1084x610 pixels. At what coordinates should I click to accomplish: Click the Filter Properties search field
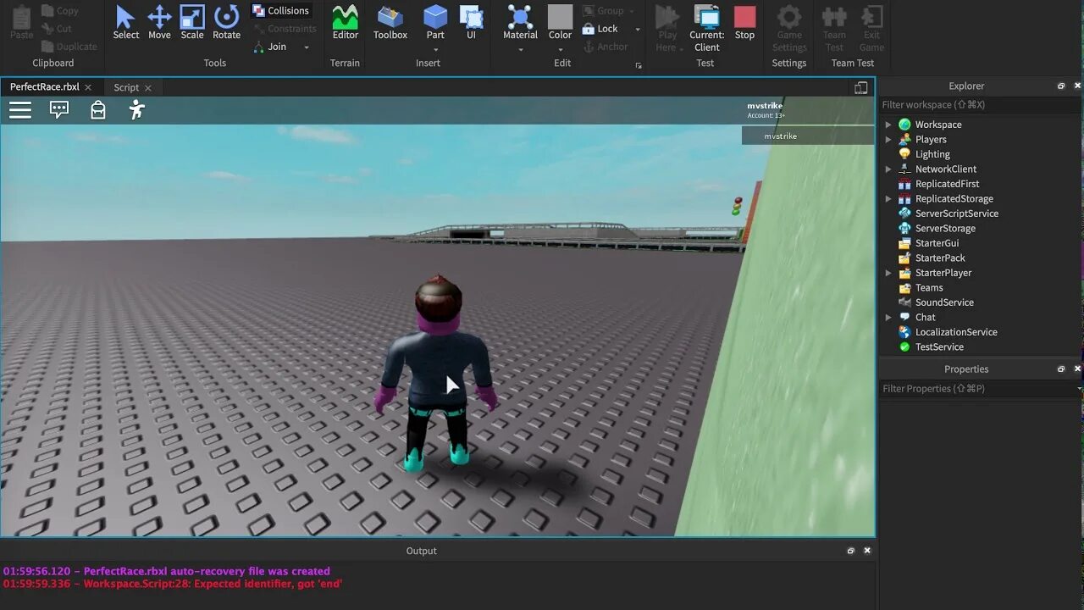tap(980, 389)
